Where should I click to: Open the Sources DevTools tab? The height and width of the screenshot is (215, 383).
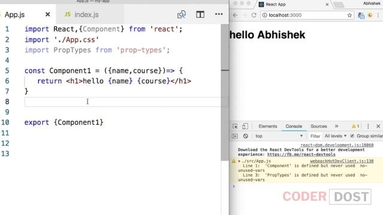pos(319,126)
